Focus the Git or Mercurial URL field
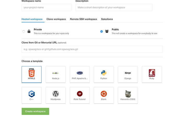 (x=92, y=49)
